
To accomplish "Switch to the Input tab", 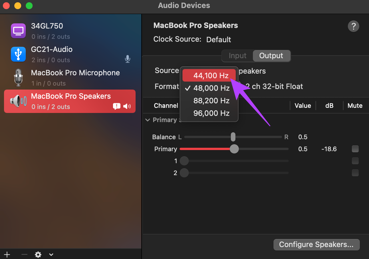I will tap(237, 56).
